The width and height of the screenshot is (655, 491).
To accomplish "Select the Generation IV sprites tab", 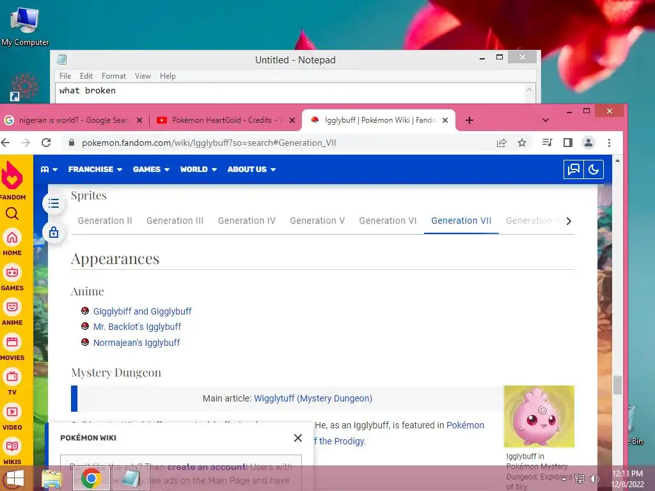I will (x=247, y=221).
